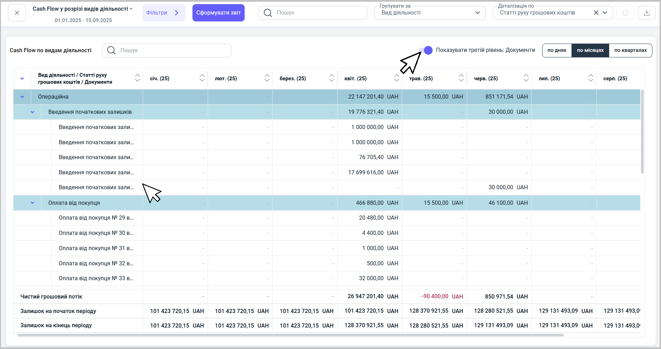The image size is (661, 349).
Task: Switch view to 'по днях'
Action: tap(557, 50)
